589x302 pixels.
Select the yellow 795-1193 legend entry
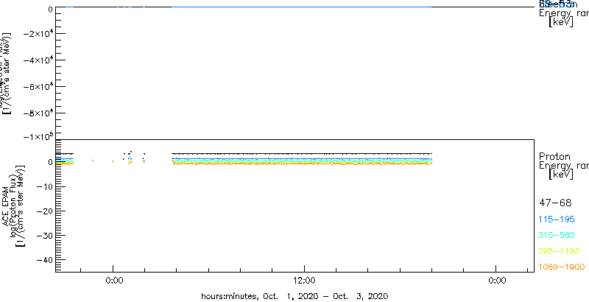[560, 251]
